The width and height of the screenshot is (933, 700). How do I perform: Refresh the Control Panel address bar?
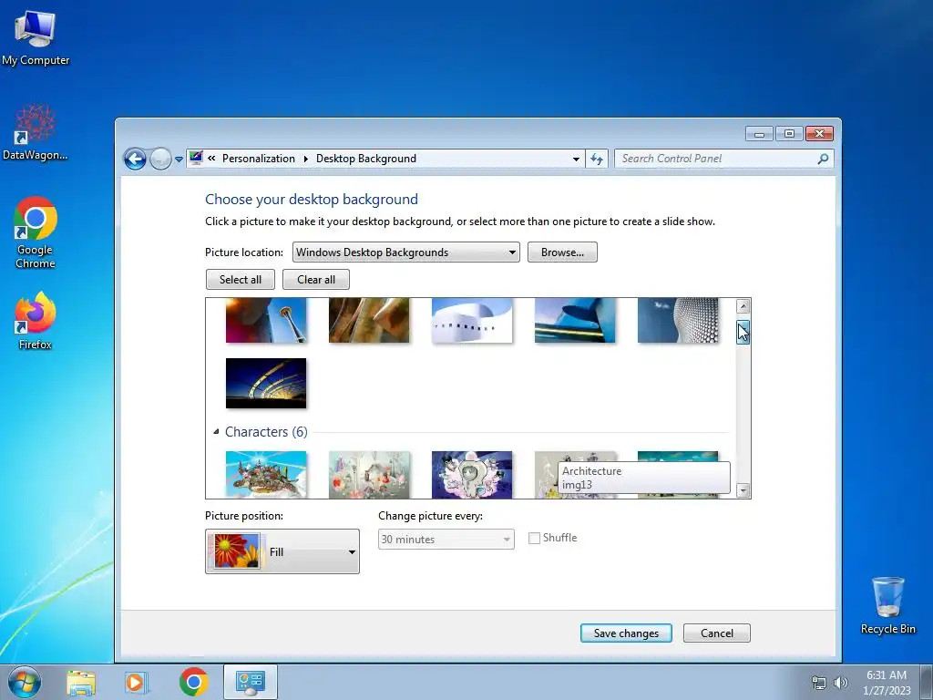click(x=597, y=159)
